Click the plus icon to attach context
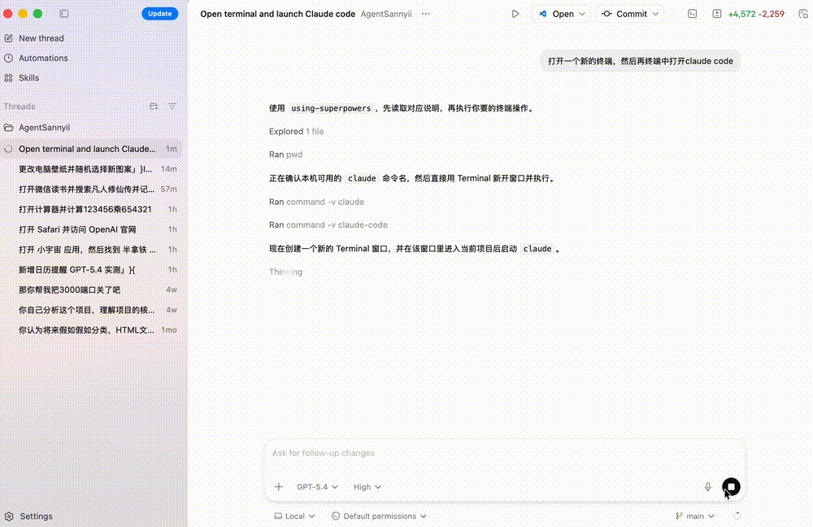This screenshot has height=527, width=813. point(279,486)
